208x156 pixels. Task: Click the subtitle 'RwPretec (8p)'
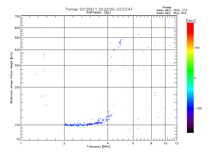click(x=99, y=12)
